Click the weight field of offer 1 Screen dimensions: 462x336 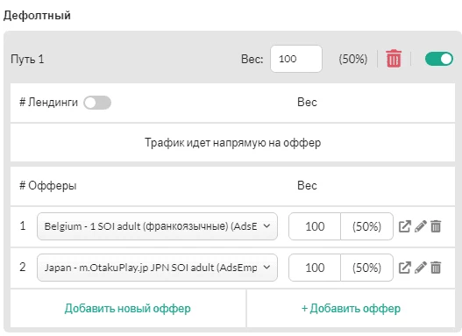click(315, 226)
